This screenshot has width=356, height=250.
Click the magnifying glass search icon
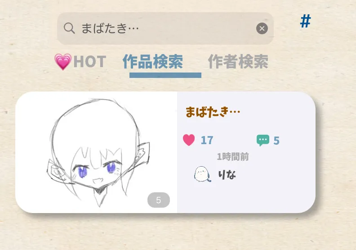69,28
